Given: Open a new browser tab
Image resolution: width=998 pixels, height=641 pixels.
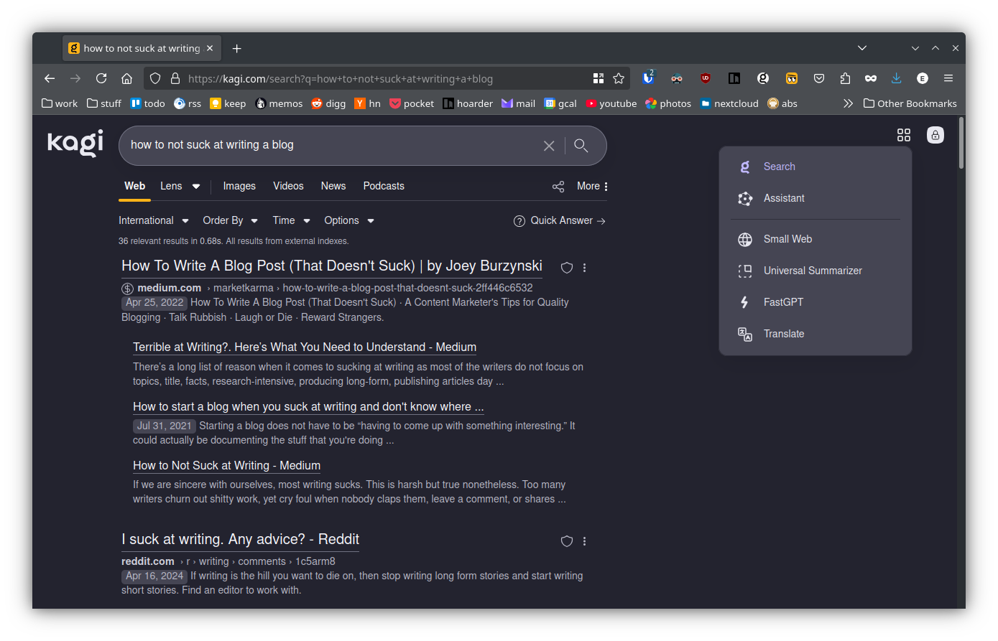Looking at the screenshot, I should tap(237, 48).
